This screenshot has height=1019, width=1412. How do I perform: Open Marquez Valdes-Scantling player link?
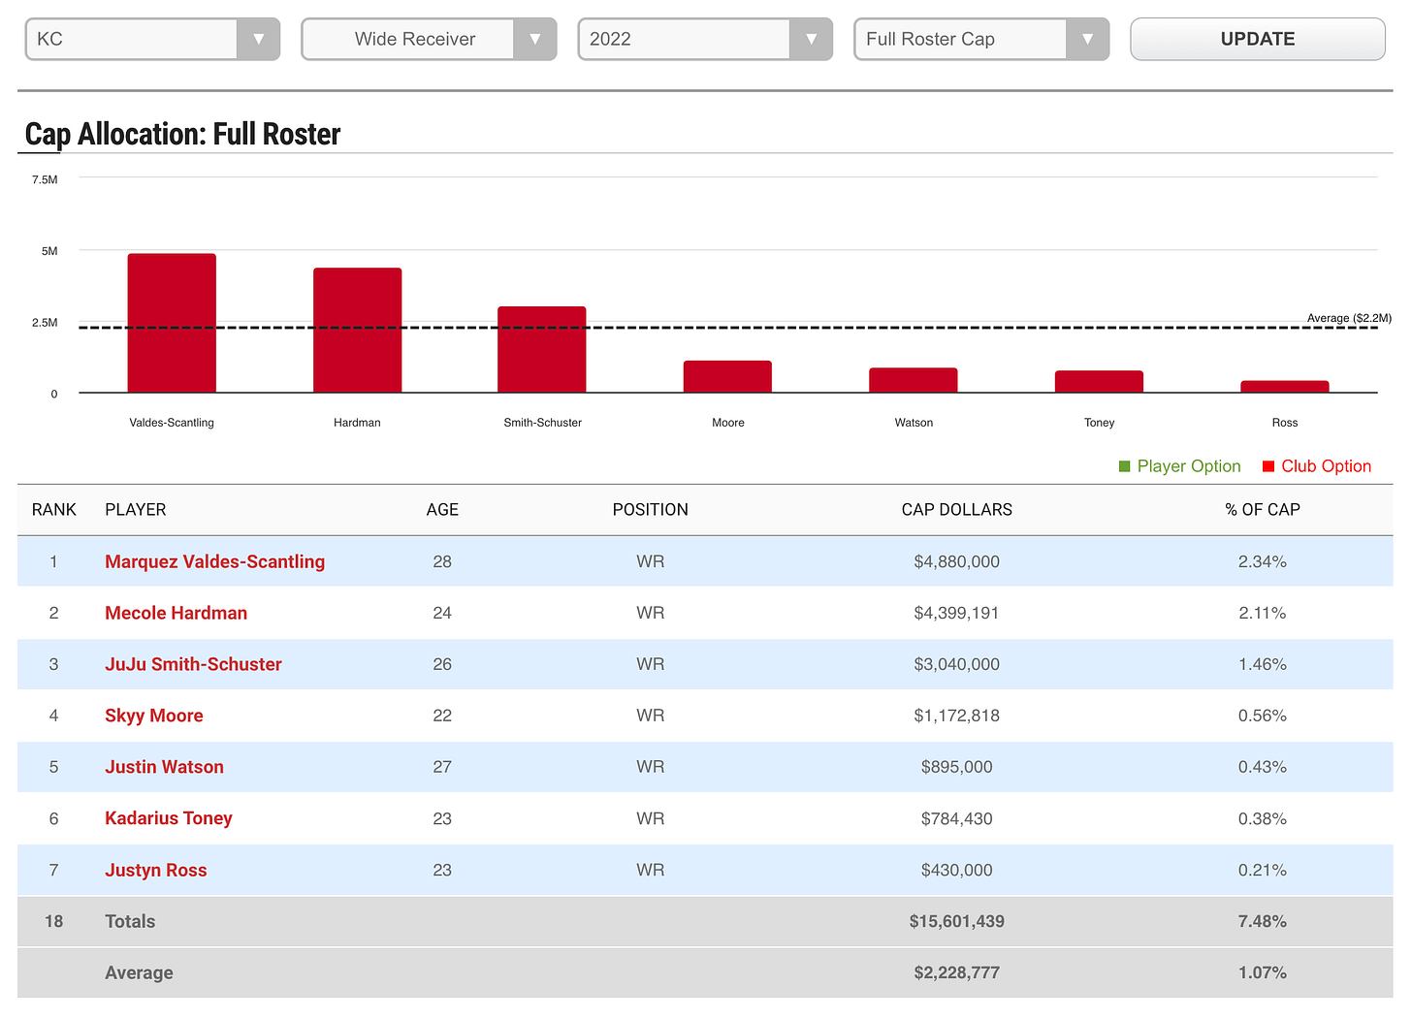[214, 561]
